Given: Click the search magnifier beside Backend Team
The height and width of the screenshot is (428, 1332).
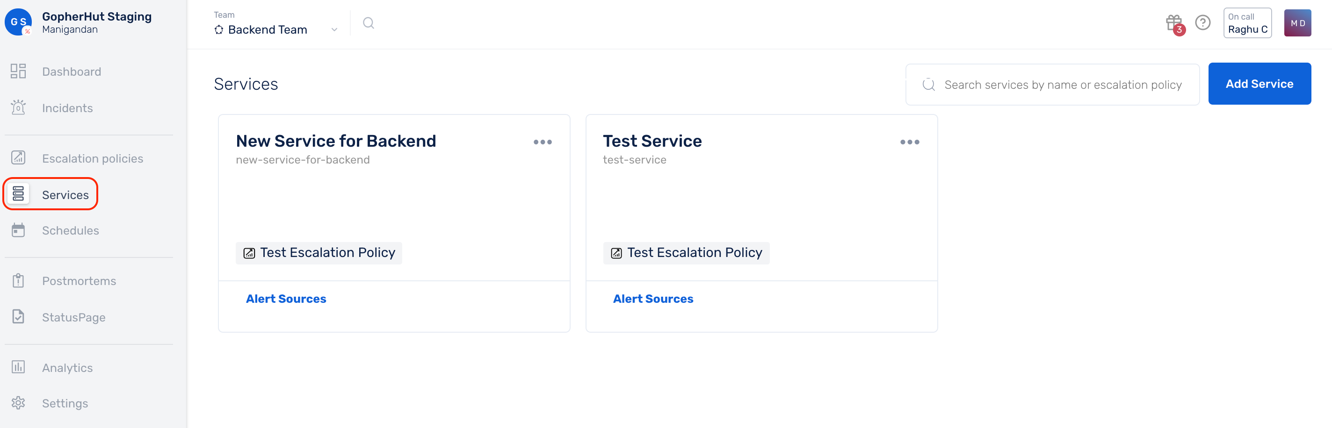Looking at the screenshot, I should click(x=368, y=23).
